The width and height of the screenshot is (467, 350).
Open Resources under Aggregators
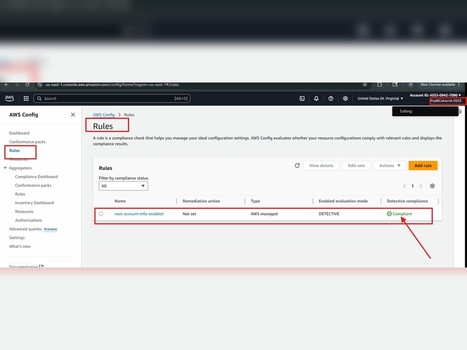tap(24, 211)
